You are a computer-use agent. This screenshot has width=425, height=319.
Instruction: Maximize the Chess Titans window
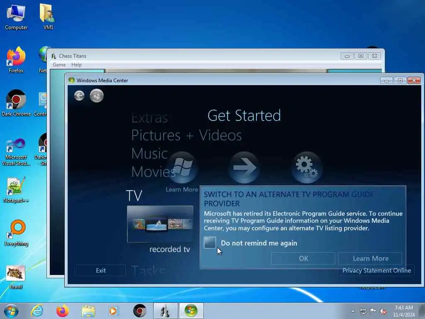361,56
